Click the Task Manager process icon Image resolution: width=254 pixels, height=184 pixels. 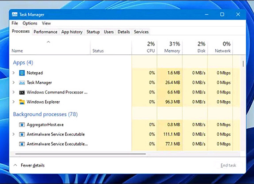22,83
